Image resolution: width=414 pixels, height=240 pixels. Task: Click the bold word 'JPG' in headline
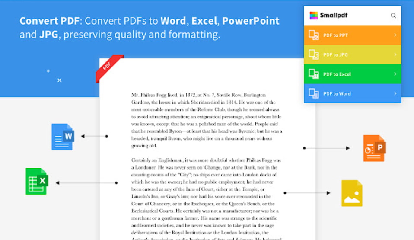[48, 35]
